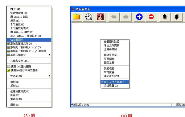Click the girl portrait toolbar icon

coord(100,17)
